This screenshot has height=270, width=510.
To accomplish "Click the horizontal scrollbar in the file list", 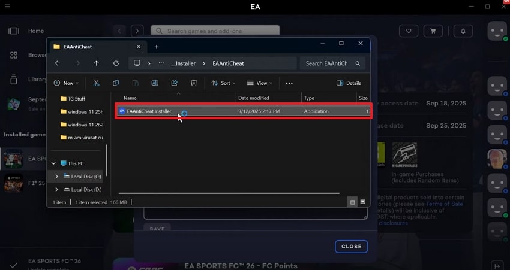I will [x=229, y=193].
